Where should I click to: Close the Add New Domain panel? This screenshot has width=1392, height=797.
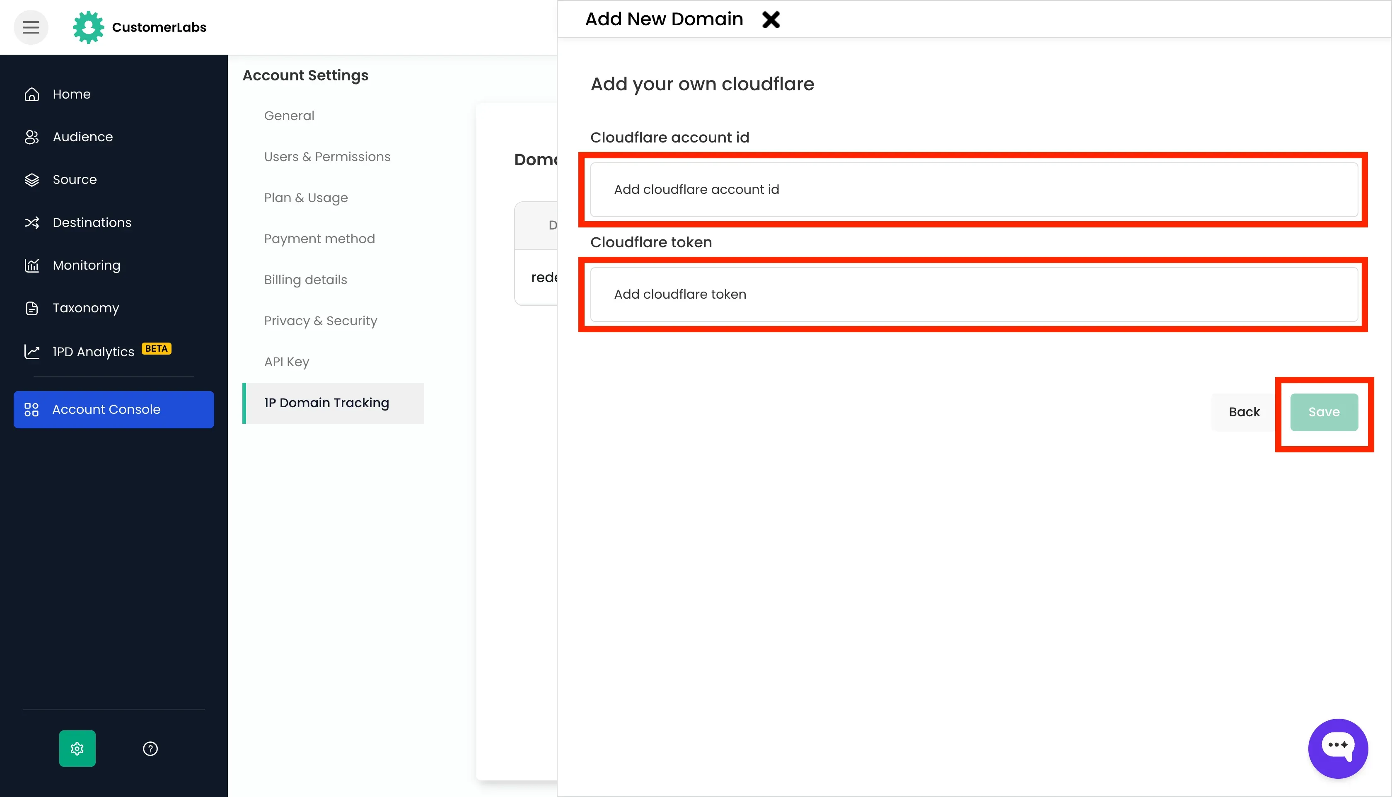coord(771,19)
